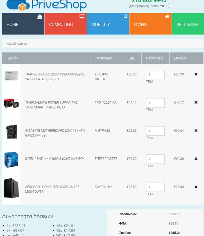The height and width of the screenshot is (236, 204).
Task: Open the HOME menu tab
Action: point(23,24)
